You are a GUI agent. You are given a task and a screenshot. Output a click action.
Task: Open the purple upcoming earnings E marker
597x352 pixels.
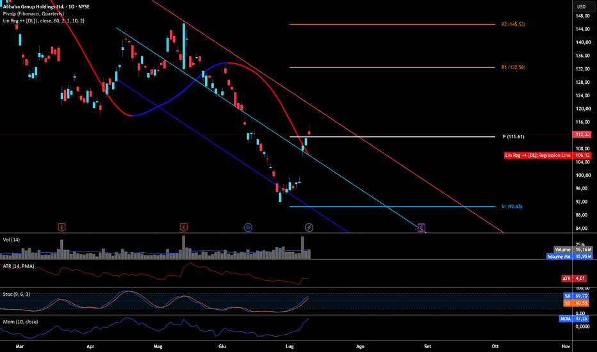[x=421, y=228]
